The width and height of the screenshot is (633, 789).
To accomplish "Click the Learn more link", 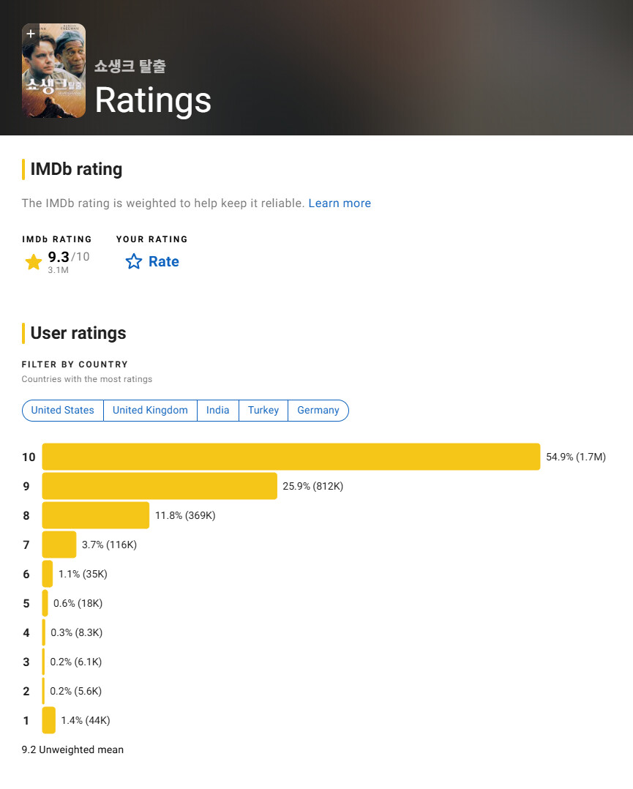I will pyautogui.click(x=340, y=203).
